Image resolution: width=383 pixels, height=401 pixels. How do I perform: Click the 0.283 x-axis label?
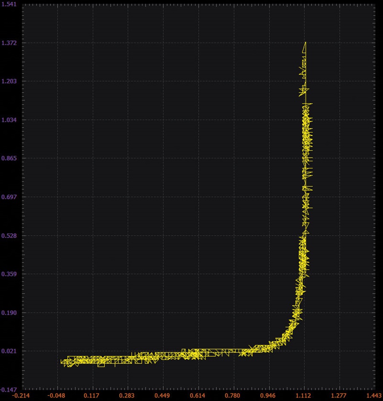pyautogui.click(x=127, y=396)
